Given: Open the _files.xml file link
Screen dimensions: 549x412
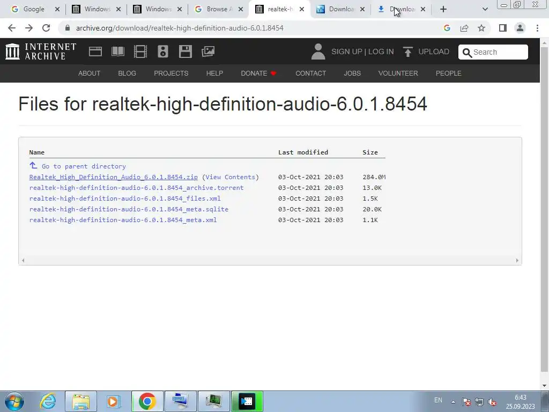Looking at the screenshot, I should pos(125,198).
